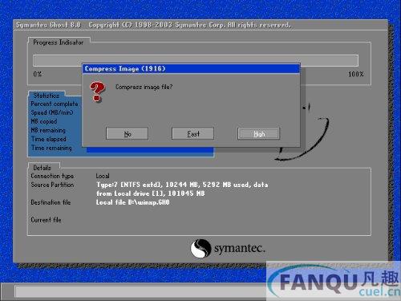401x301 pixels.
Task: Click the Source Partition info text
Action: pos(182,189)
